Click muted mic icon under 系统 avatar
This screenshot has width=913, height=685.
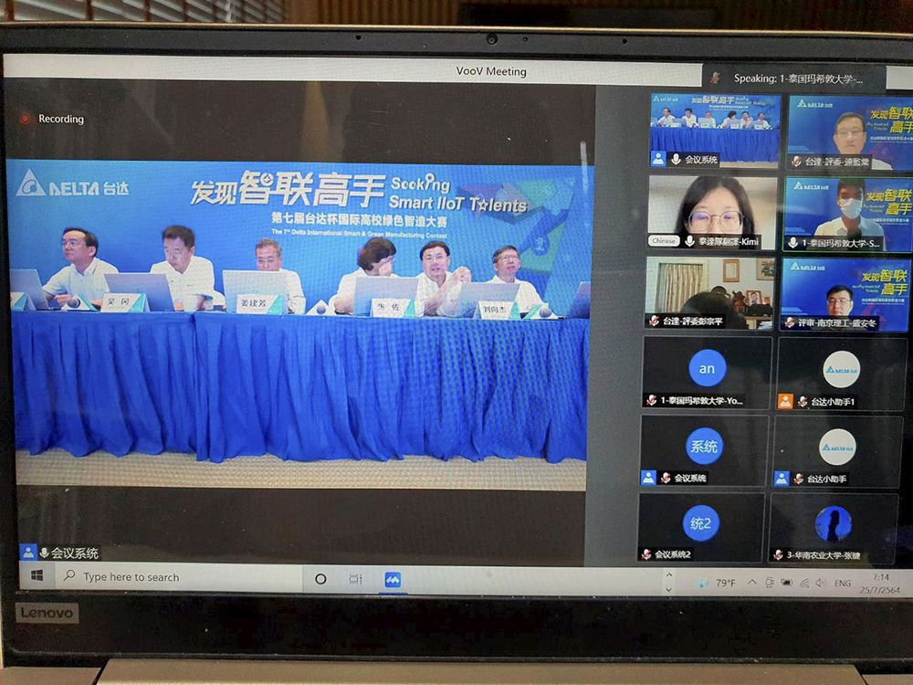click(x=665, y=479)
